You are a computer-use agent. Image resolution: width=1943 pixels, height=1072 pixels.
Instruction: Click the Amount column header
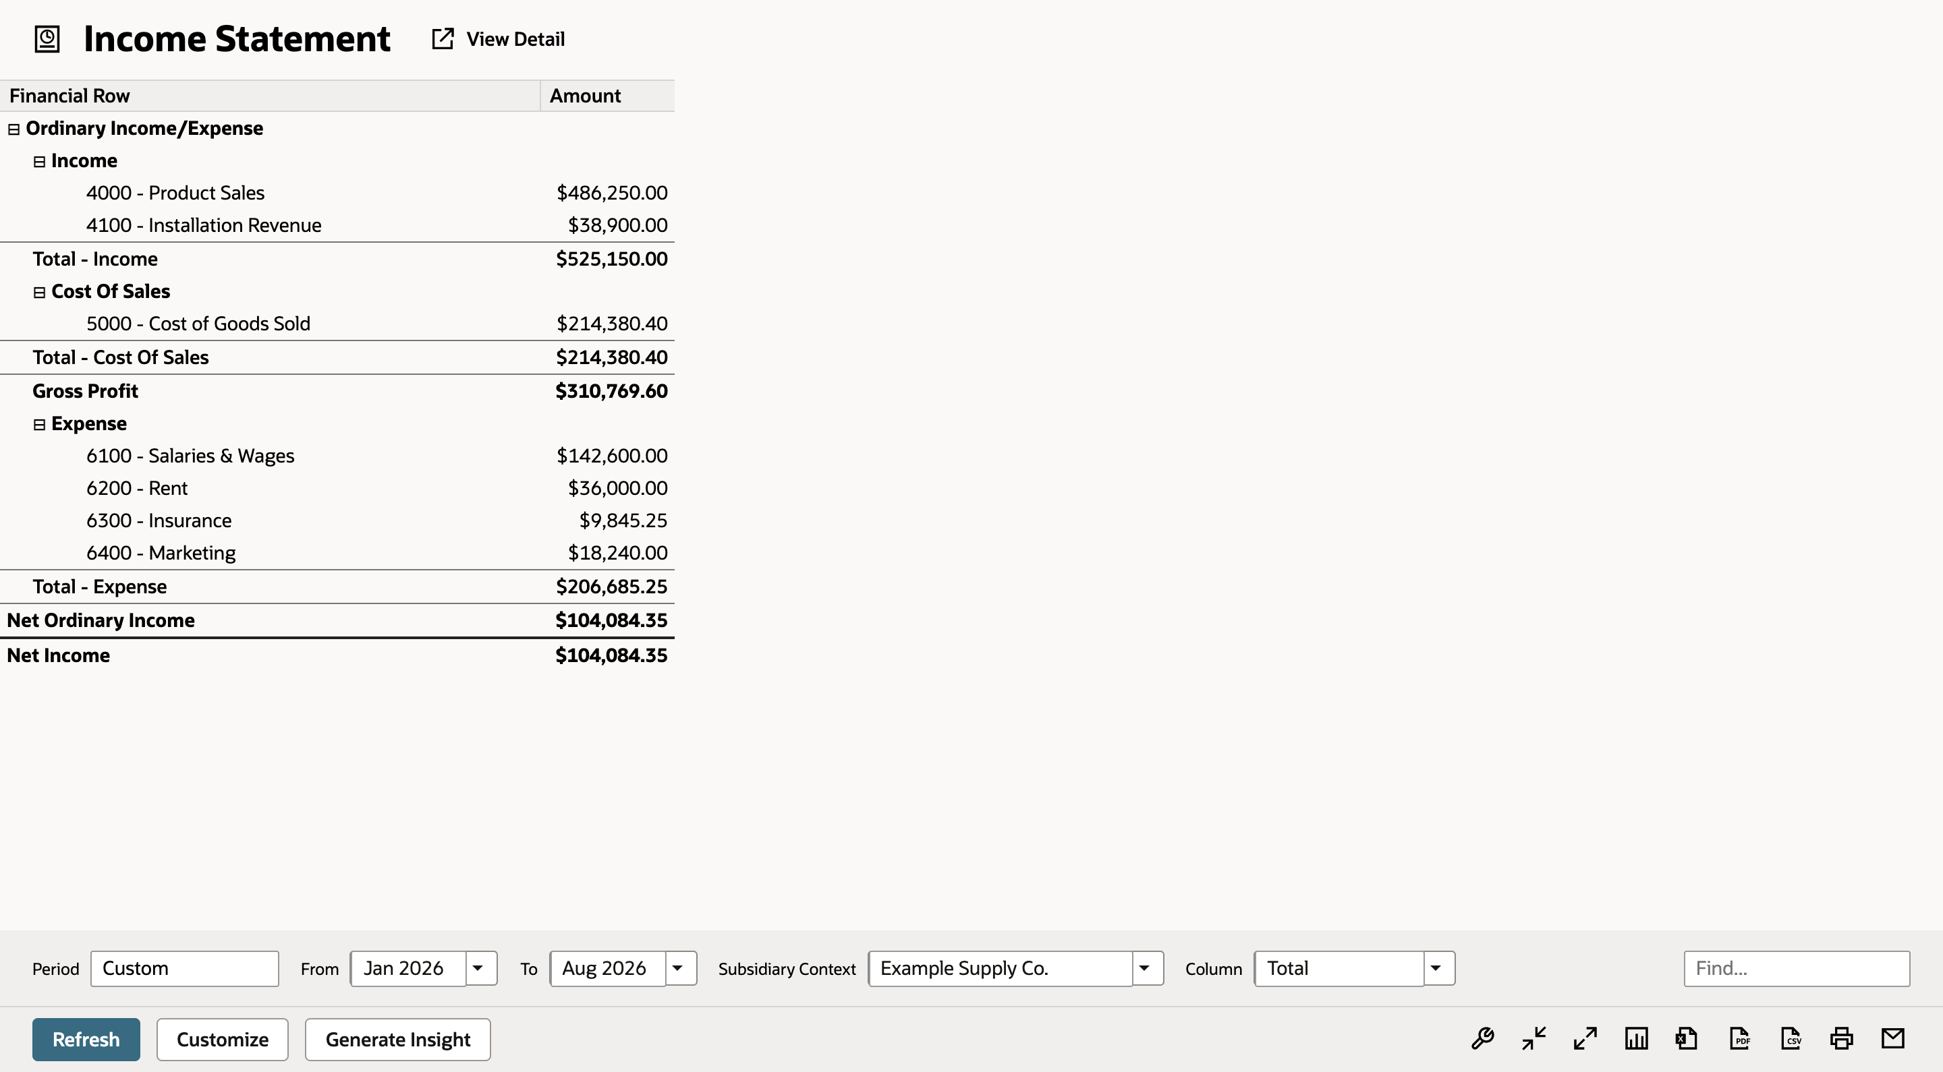pyautogui.click(x=607, y=96)
